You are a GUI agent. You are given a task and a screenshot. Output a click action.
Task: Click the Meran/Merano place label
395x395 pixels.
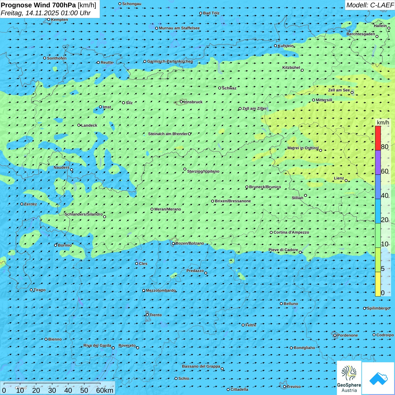click(168, 209)
